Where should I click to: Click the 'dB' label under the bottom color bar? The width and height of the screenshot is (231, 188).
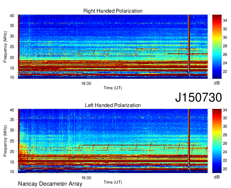(x=217, y=177)
